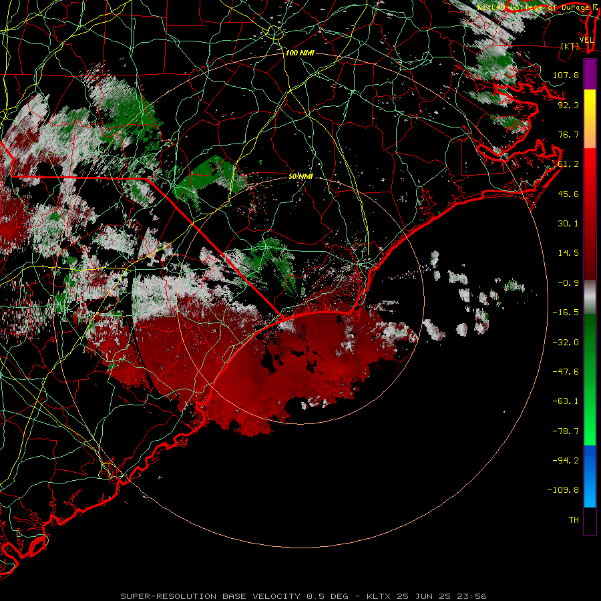Click the VEL legend title

pyautogui.click(x=586, y=40)
